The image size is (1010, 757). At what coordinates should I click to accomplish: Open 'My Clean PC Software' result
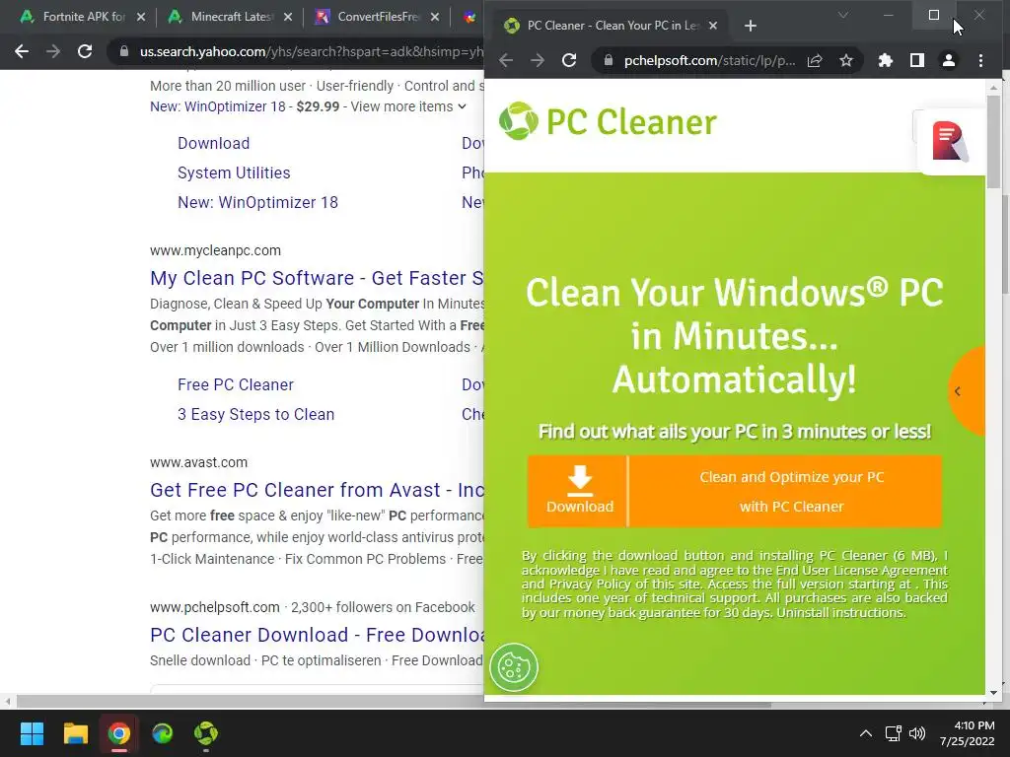(317, 277)
